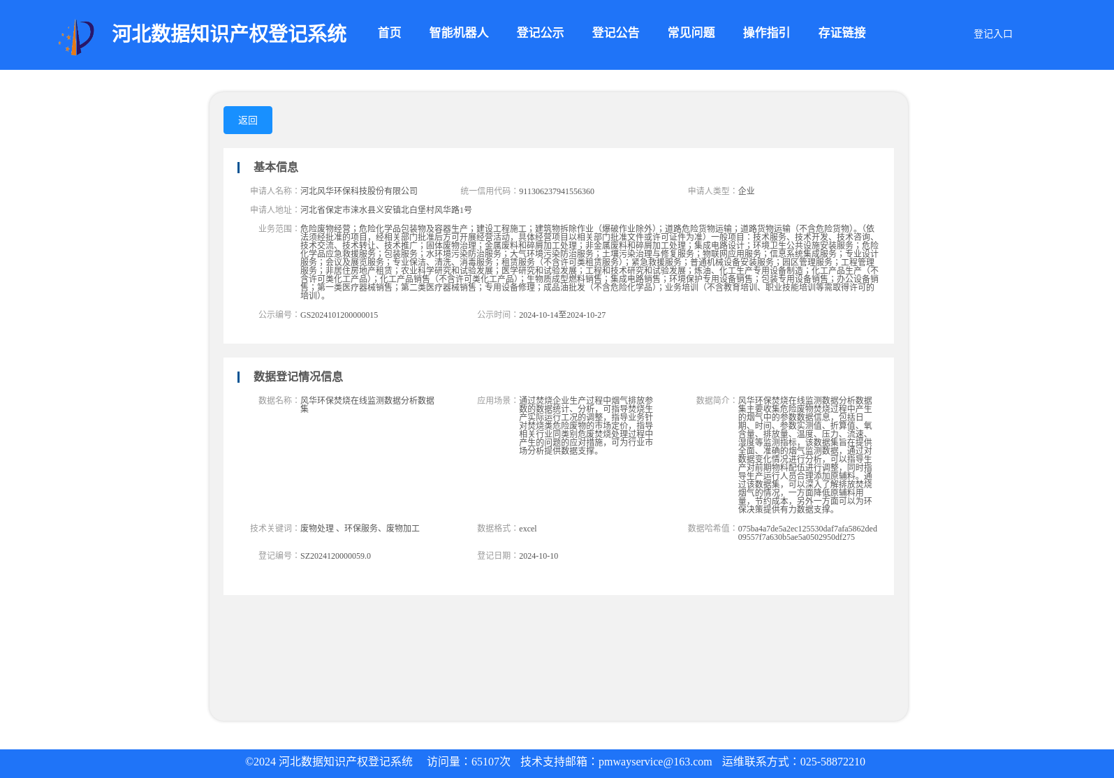Viewport: 1114px width, 778px height.
Task: Click the 技术关键词 field label
Action: click(274, 528)
